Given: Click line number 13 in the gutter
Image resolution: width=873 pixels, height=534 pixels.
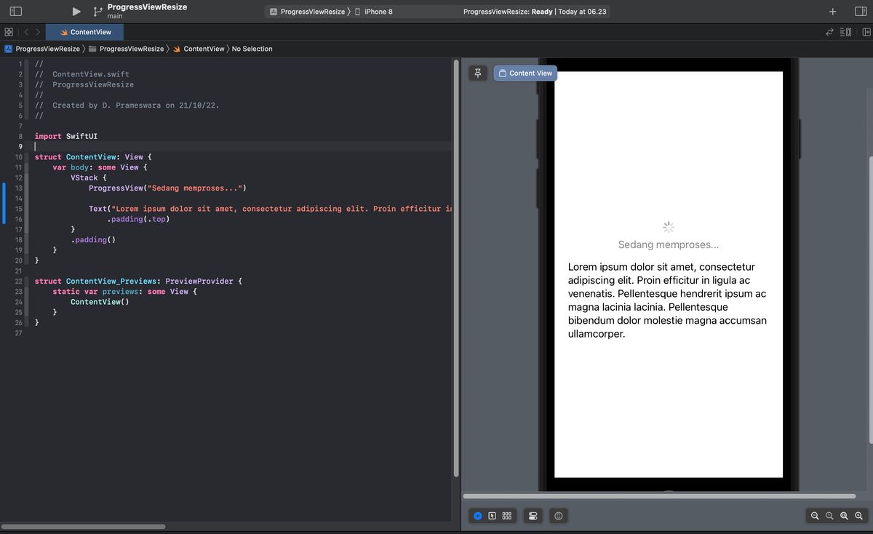Looking at the screenshot, I should click(18, 188).
